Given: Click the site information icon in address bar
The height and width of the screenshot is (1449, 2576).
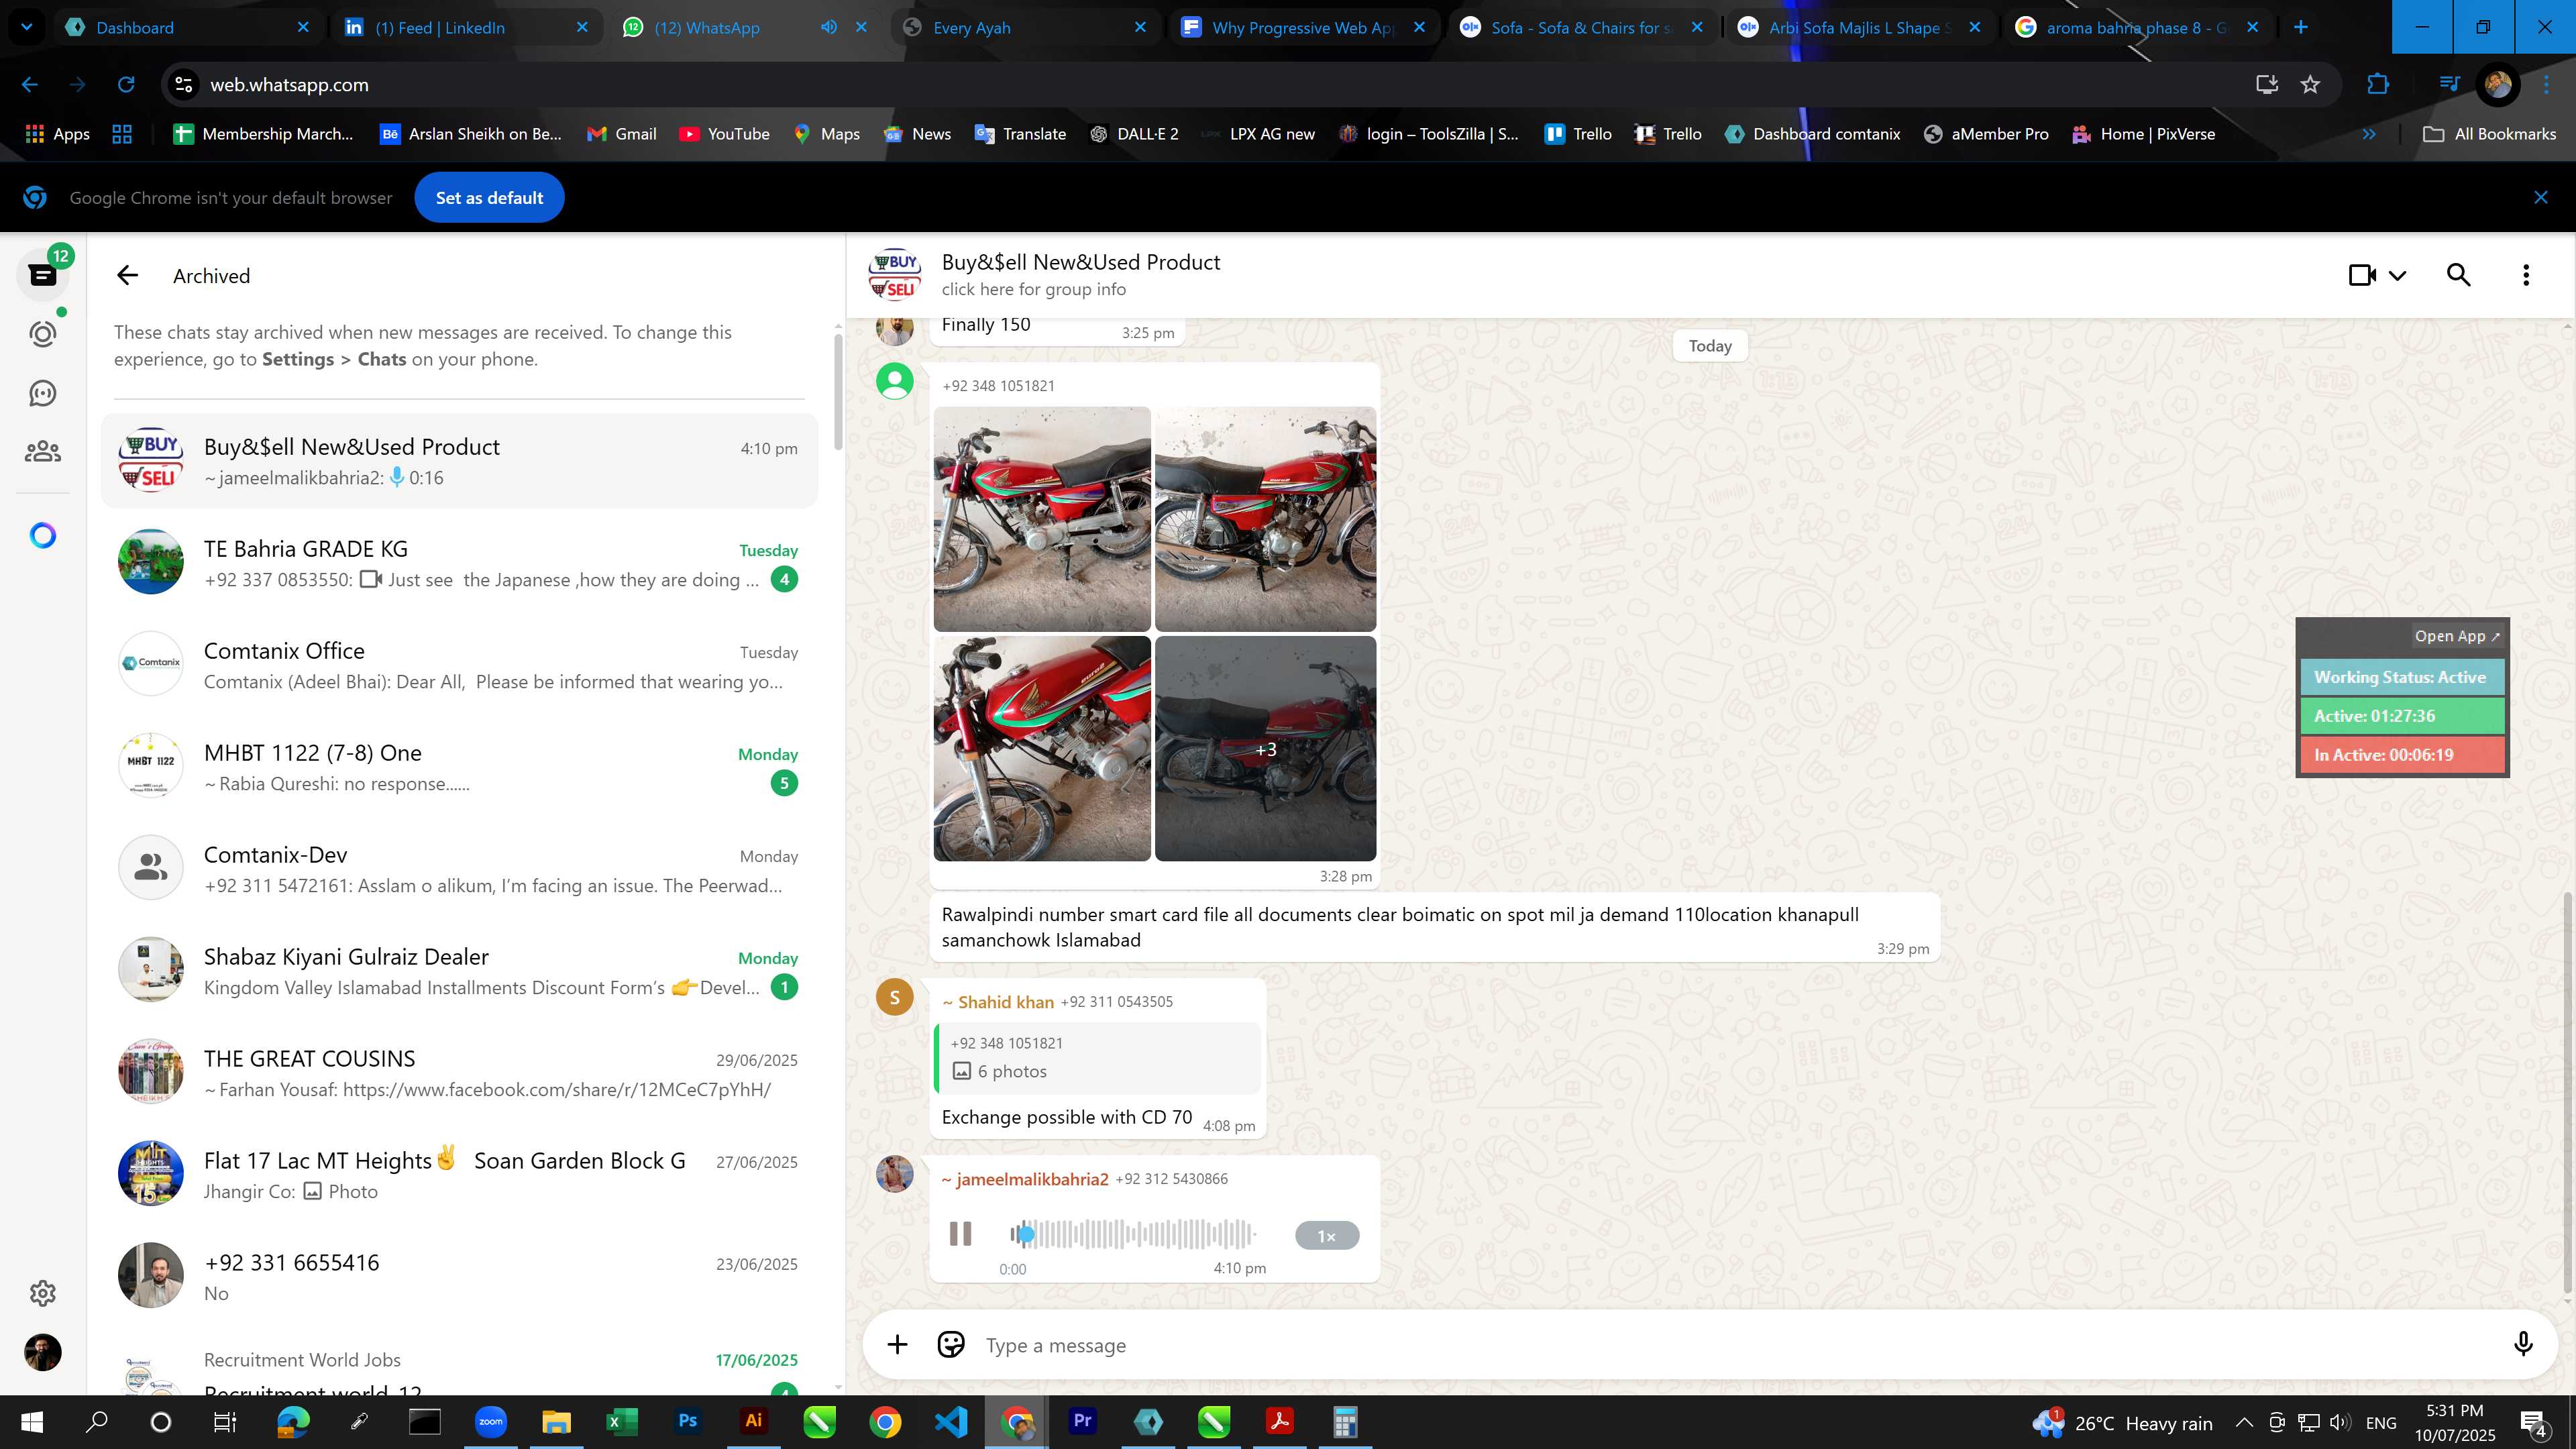Looking at the screenshot, I should tap(184, 85).
